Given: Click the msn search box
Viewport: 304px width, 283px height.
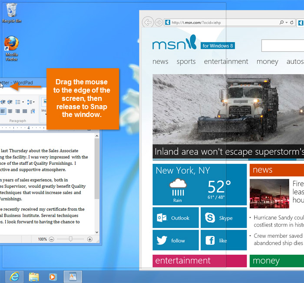Looking at the screenshot, I should (x=283, y=46).
